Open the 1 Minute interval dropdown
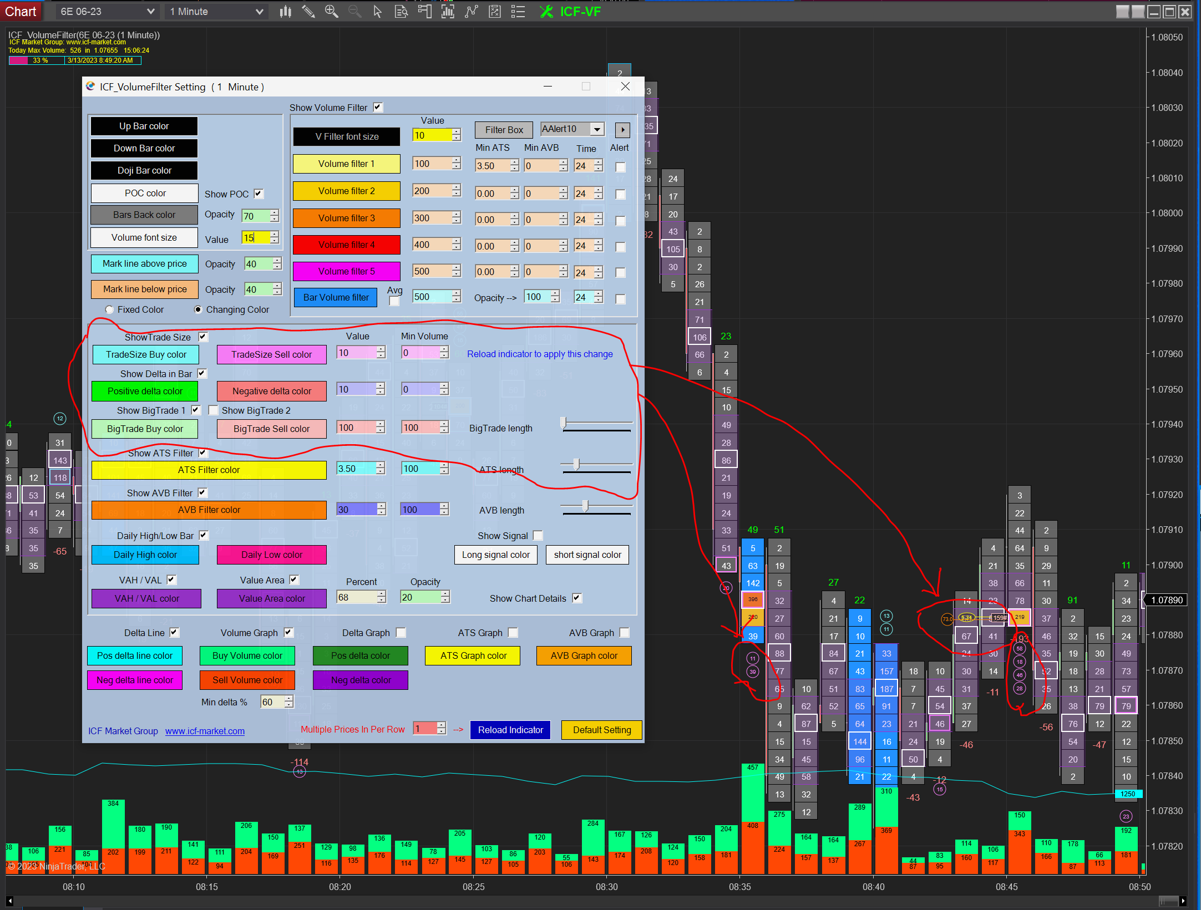Screen dimensions: 1201x910 pyautogui.click(x=216, y=12)
